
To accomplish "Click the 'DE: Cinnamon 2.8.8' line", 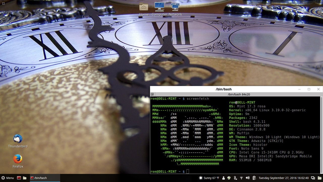I will [x=247, y=129].
